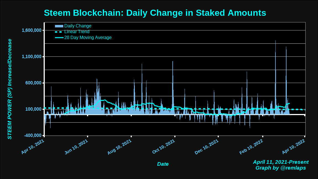
Task: Click the Apr 10, 2022 x-axis date label
Action: coord(294,147)
